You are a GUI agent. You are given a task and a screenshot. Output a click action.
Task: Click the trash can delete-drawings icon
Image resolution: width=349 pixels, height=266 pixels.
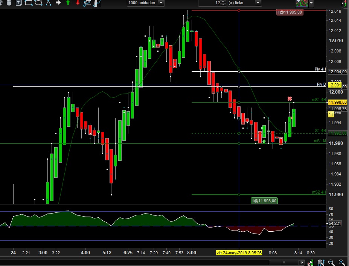click(9, 3)
